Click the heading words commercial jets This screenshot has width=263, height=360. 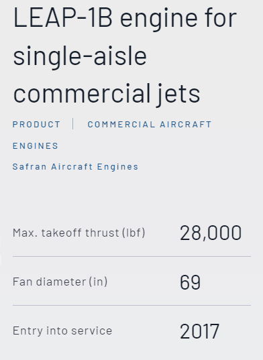point(107,94)
